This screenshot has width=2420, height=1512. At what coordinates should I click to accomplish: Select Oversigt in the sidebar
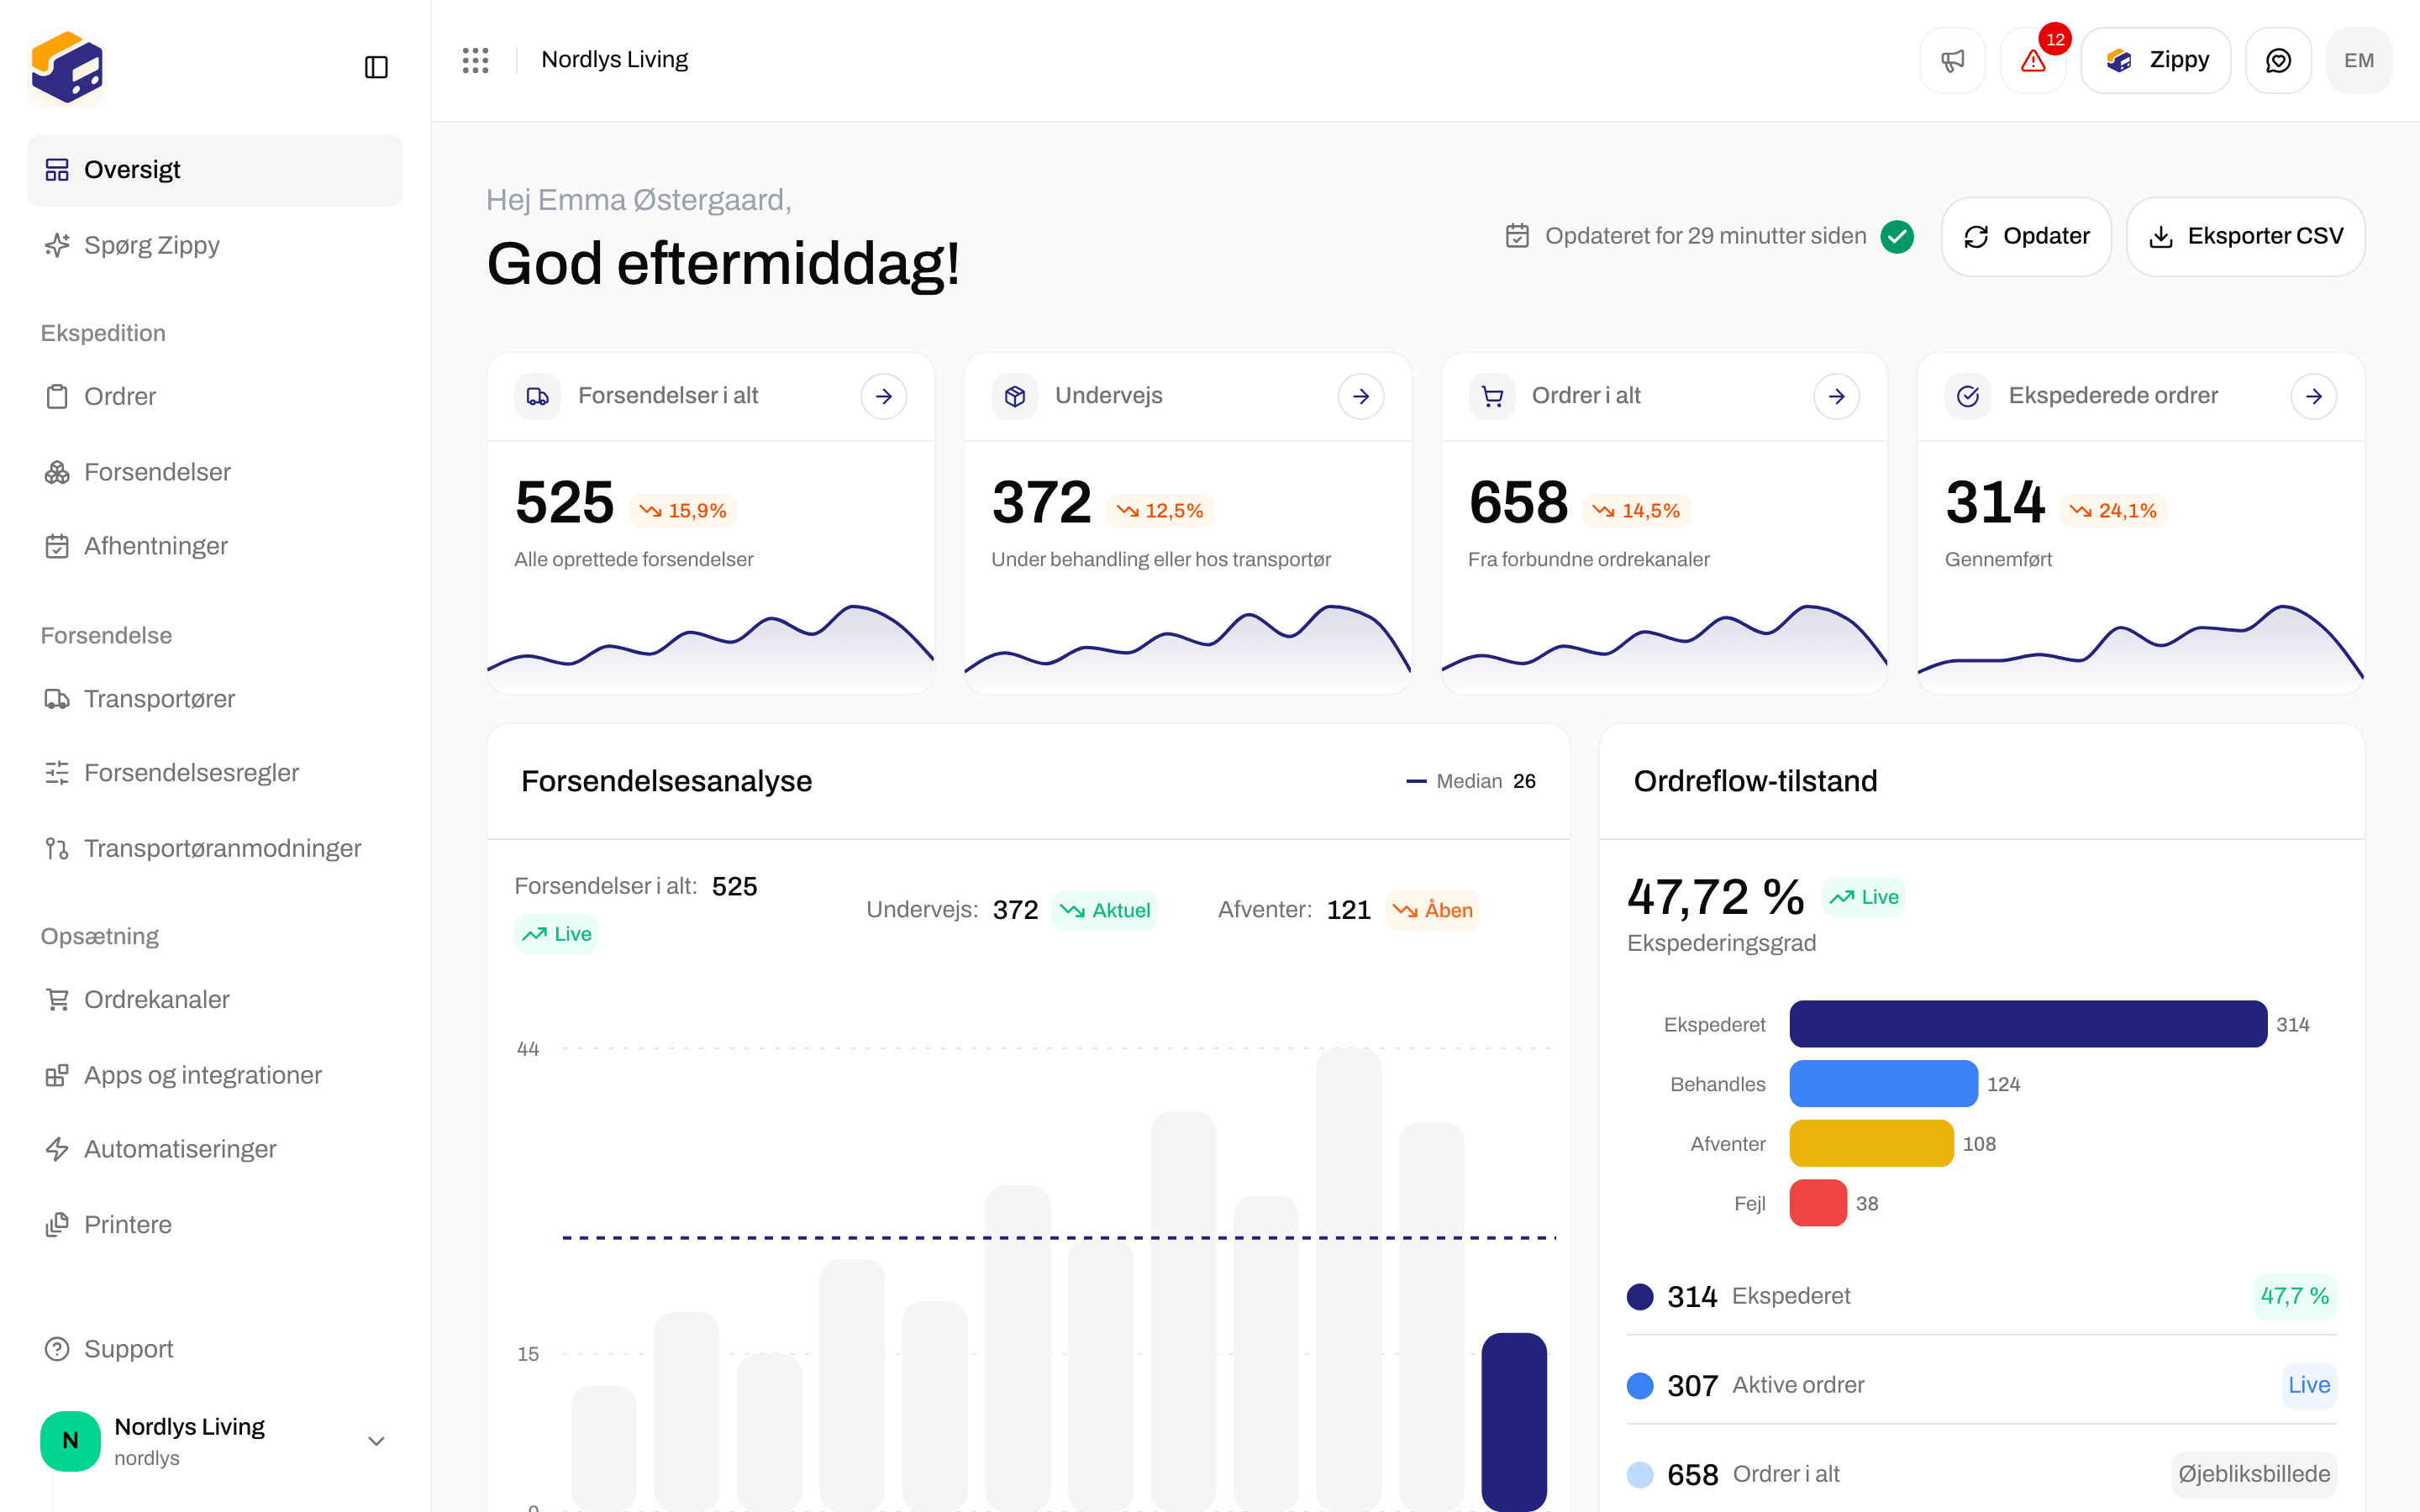click(x=215, y=170)
